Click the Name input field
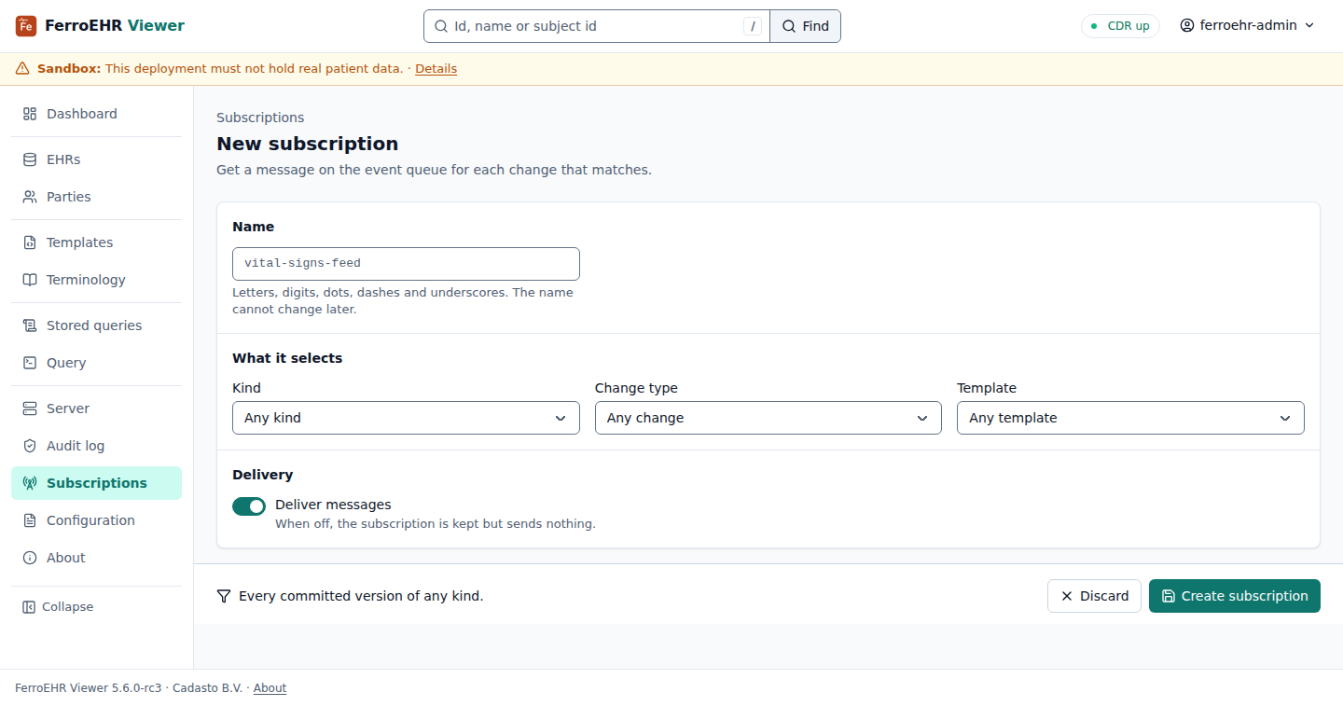Image resolution: width=1343 pixels, height=706 pixels. pyautogui.click(x=406, y=264)
